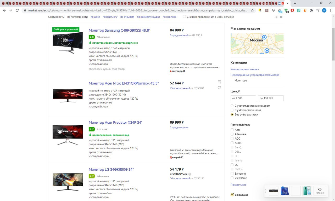Sort by 'по новизне'
Screen dimensions: 335x201
(169, 17)
